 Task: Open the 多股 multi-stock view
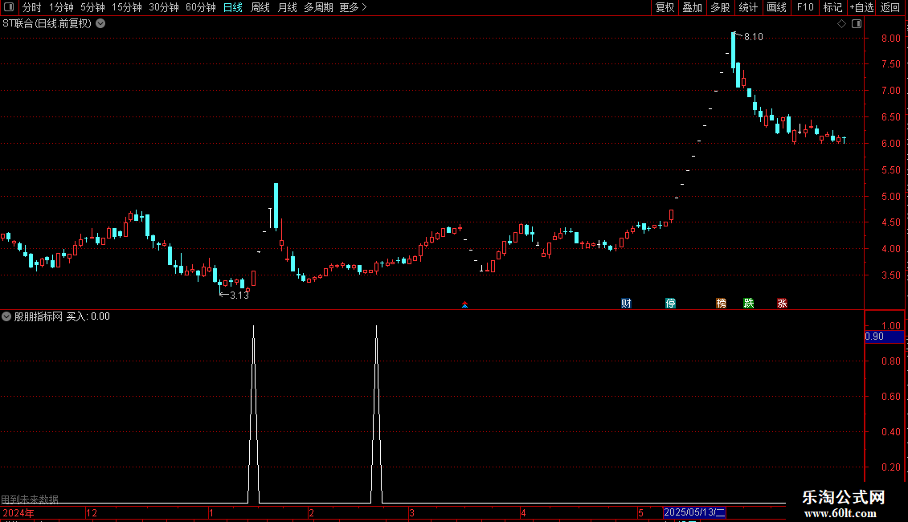720,7
